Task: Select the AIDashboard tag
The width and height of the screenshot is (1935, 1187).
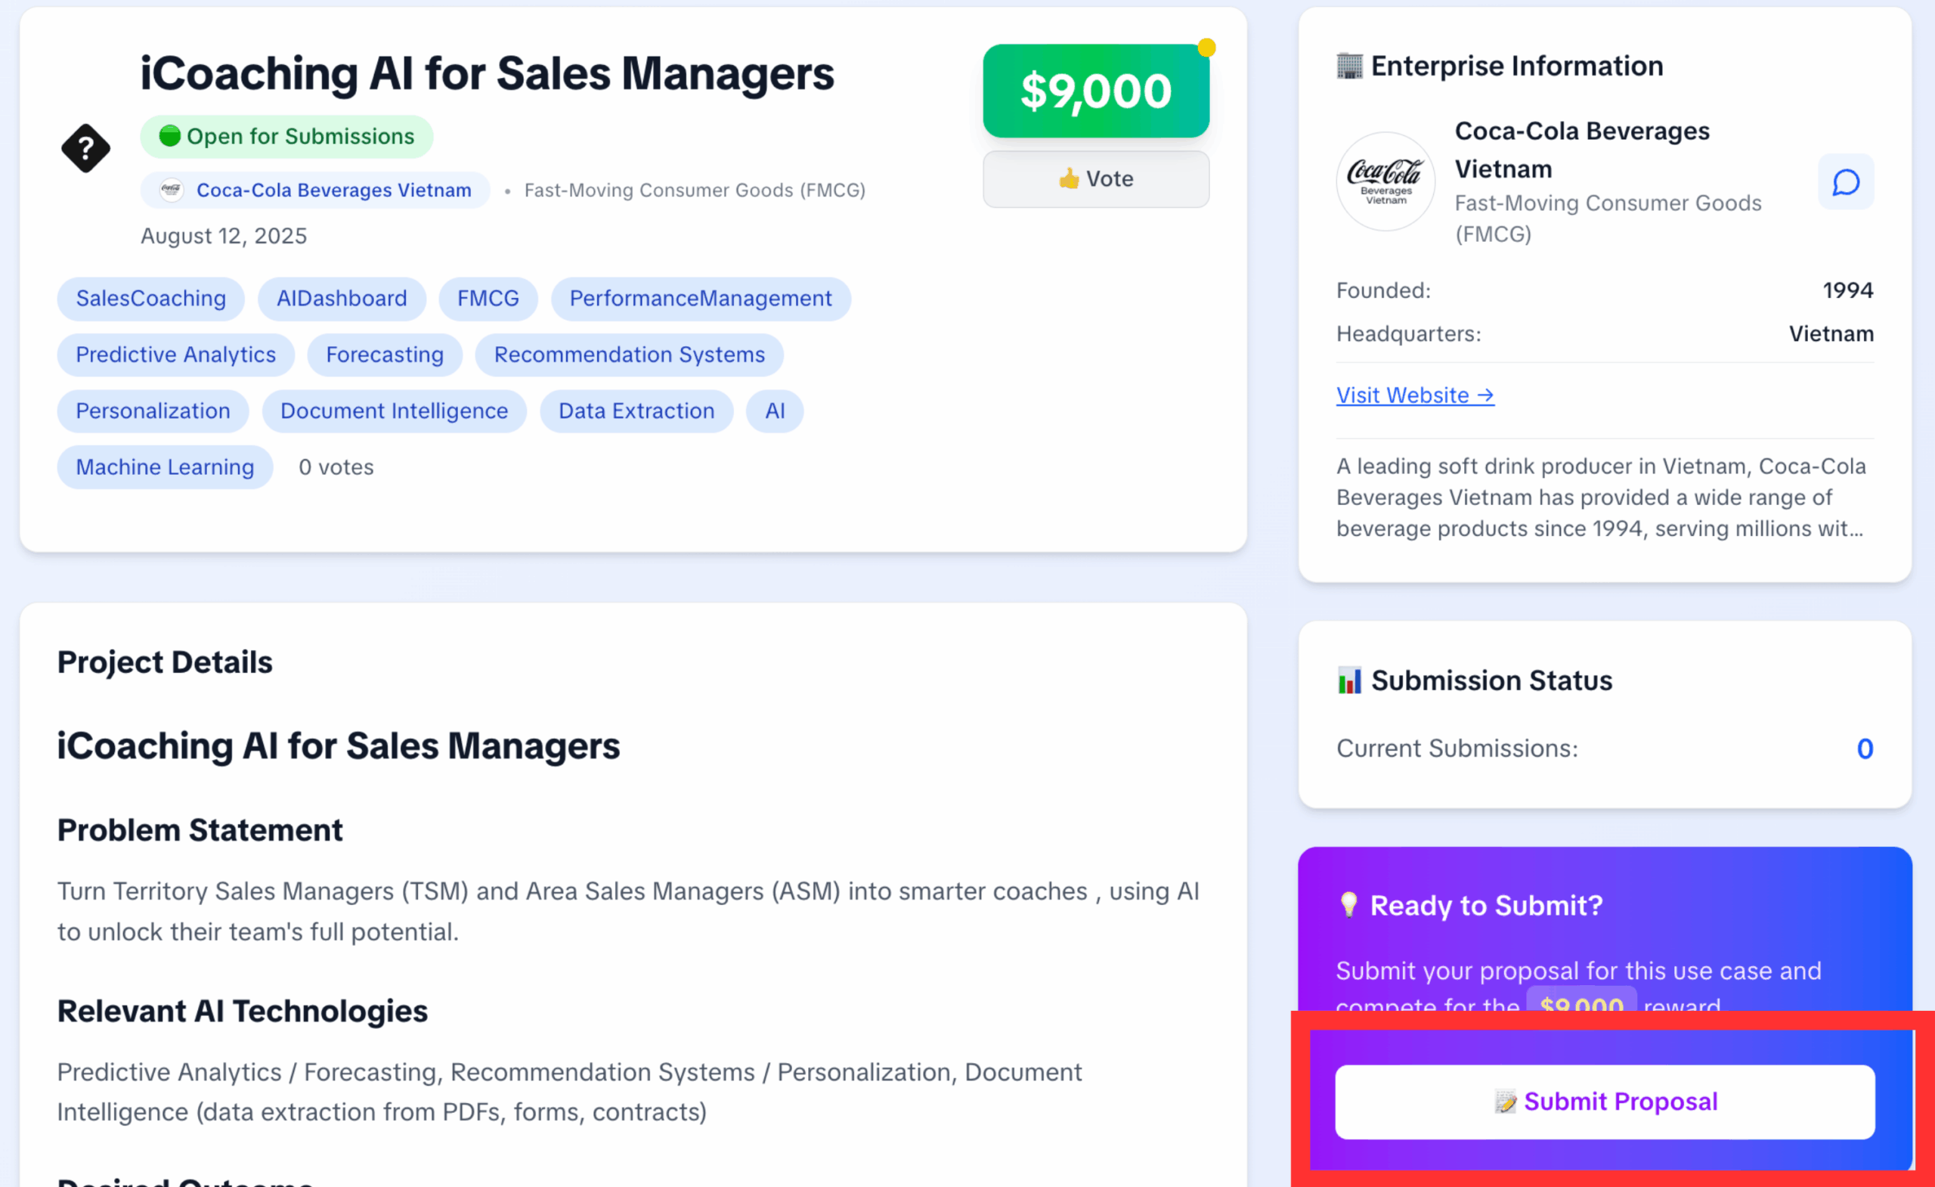Action: coord(342,299)
